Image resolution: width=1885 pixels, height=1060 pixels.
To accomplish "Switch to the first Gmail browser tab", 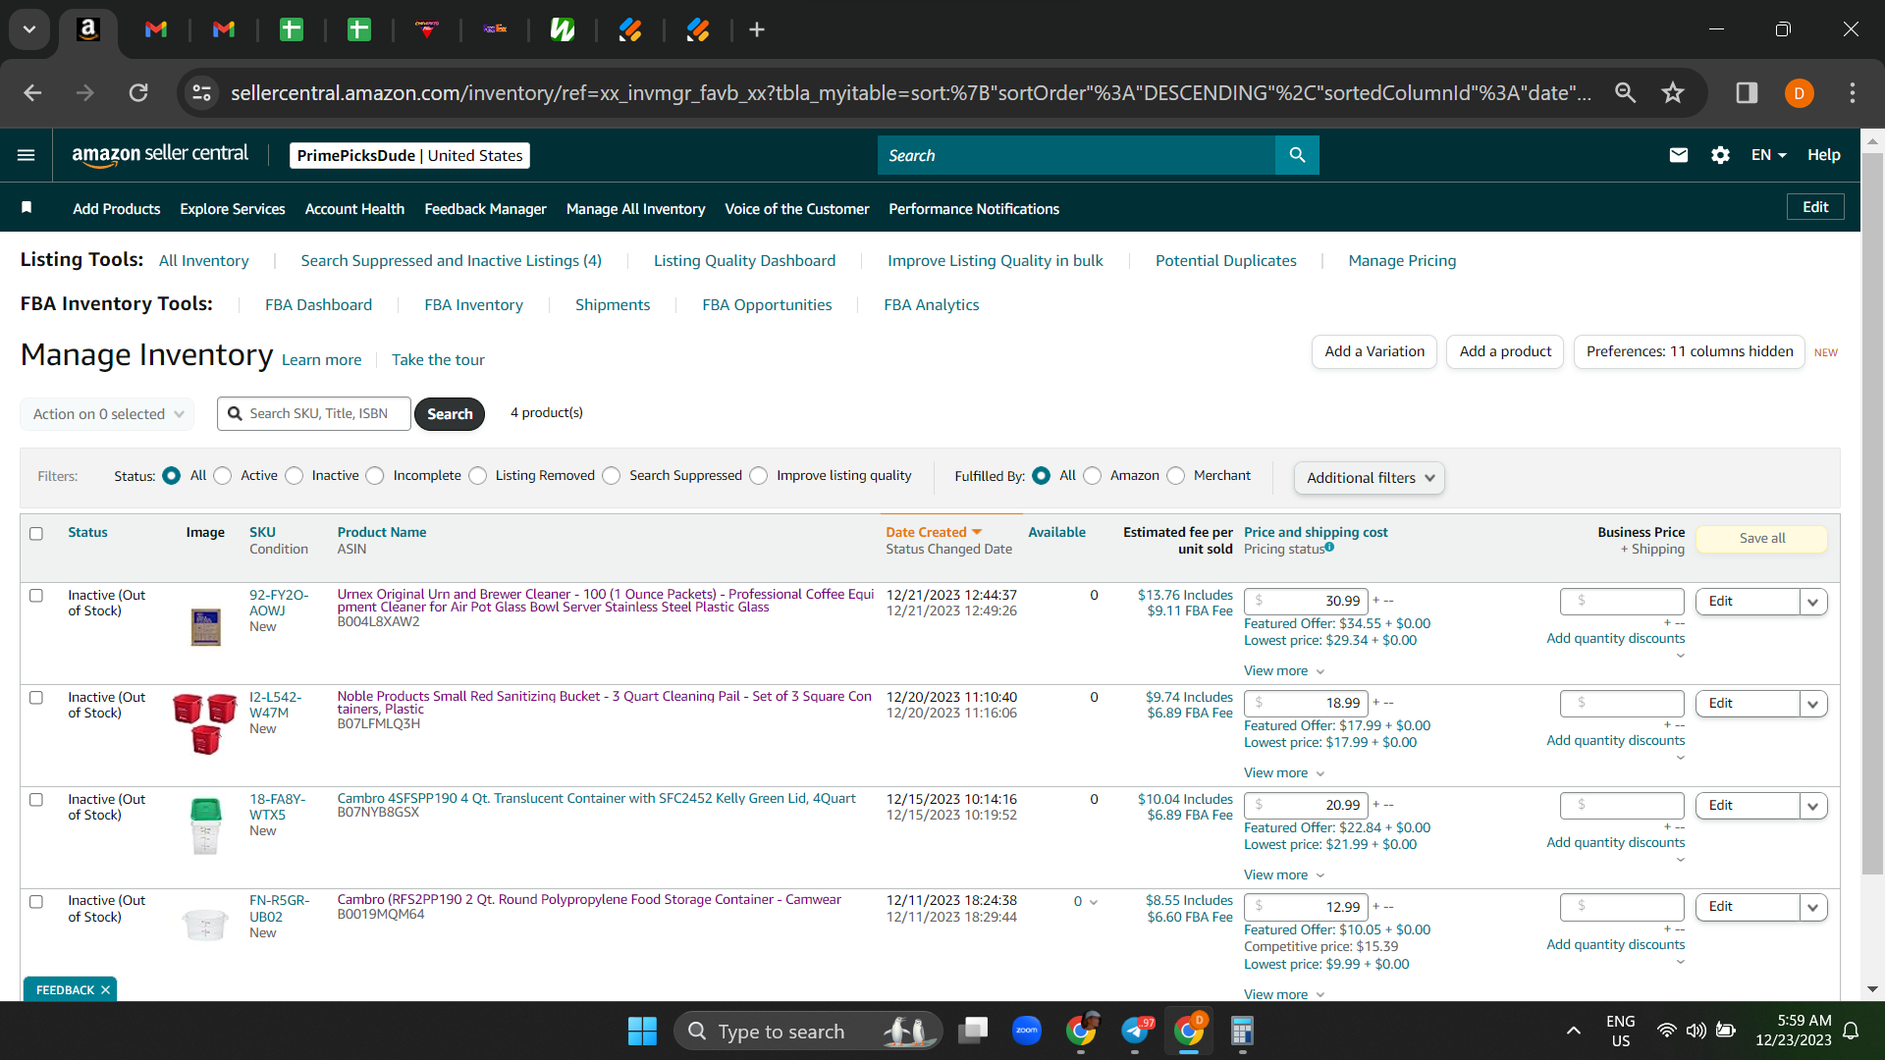I will point(156,29).
